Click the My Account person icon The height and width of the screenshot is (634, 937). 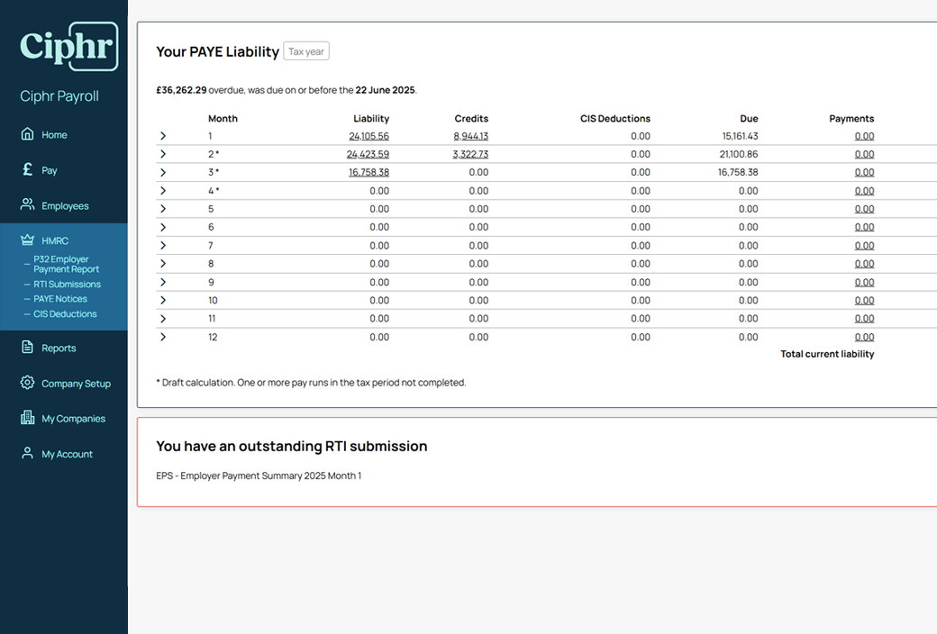(x=27, y=454)
